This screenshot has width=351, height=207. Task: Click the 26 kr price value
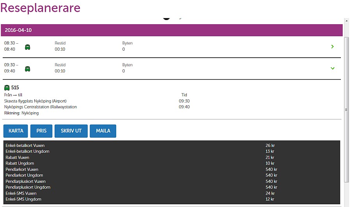pyautogui.click(x=270, y=145)
